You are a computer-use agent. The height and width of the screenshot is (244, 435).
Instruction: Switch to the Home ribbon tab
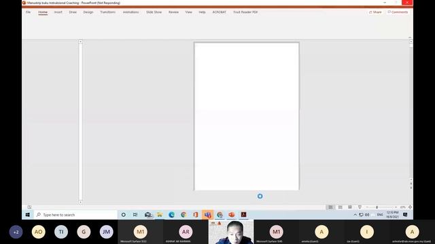pos(43,12)
